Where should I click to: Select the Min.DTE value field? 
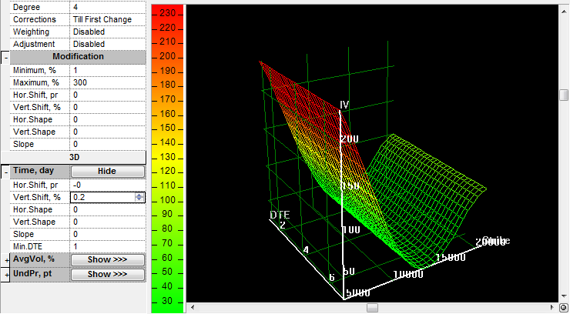coord(107,246)
